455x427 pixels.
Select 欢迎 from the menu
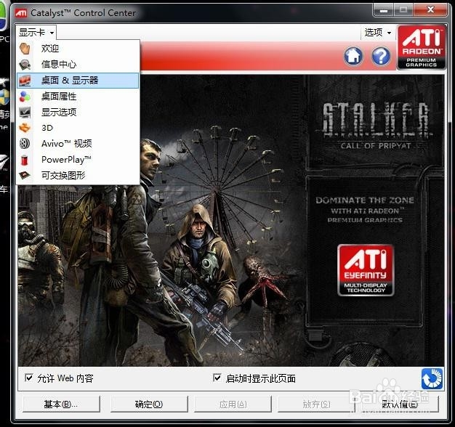pos(78,49)
